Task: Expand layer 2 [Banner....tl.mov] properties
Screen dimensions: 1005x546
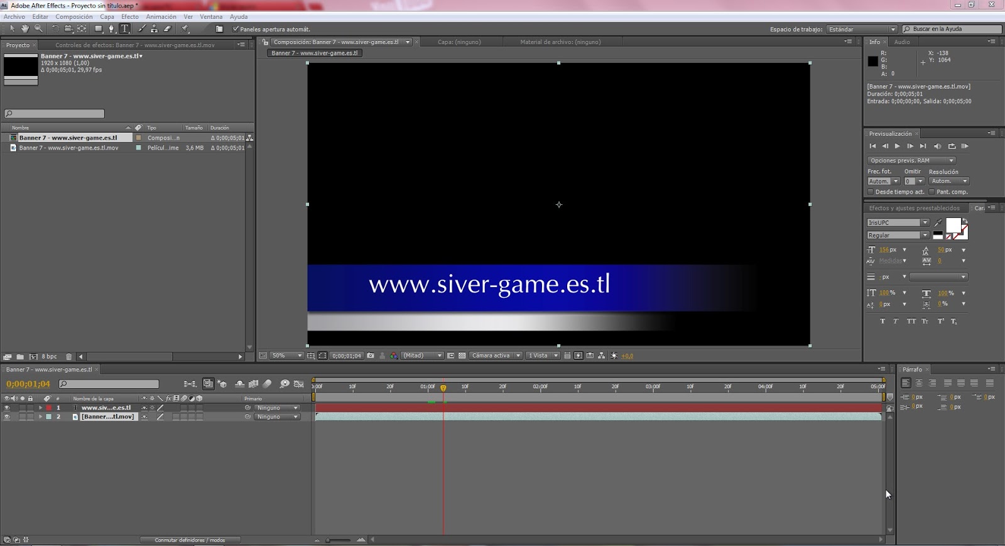Action: coord(41,417)
